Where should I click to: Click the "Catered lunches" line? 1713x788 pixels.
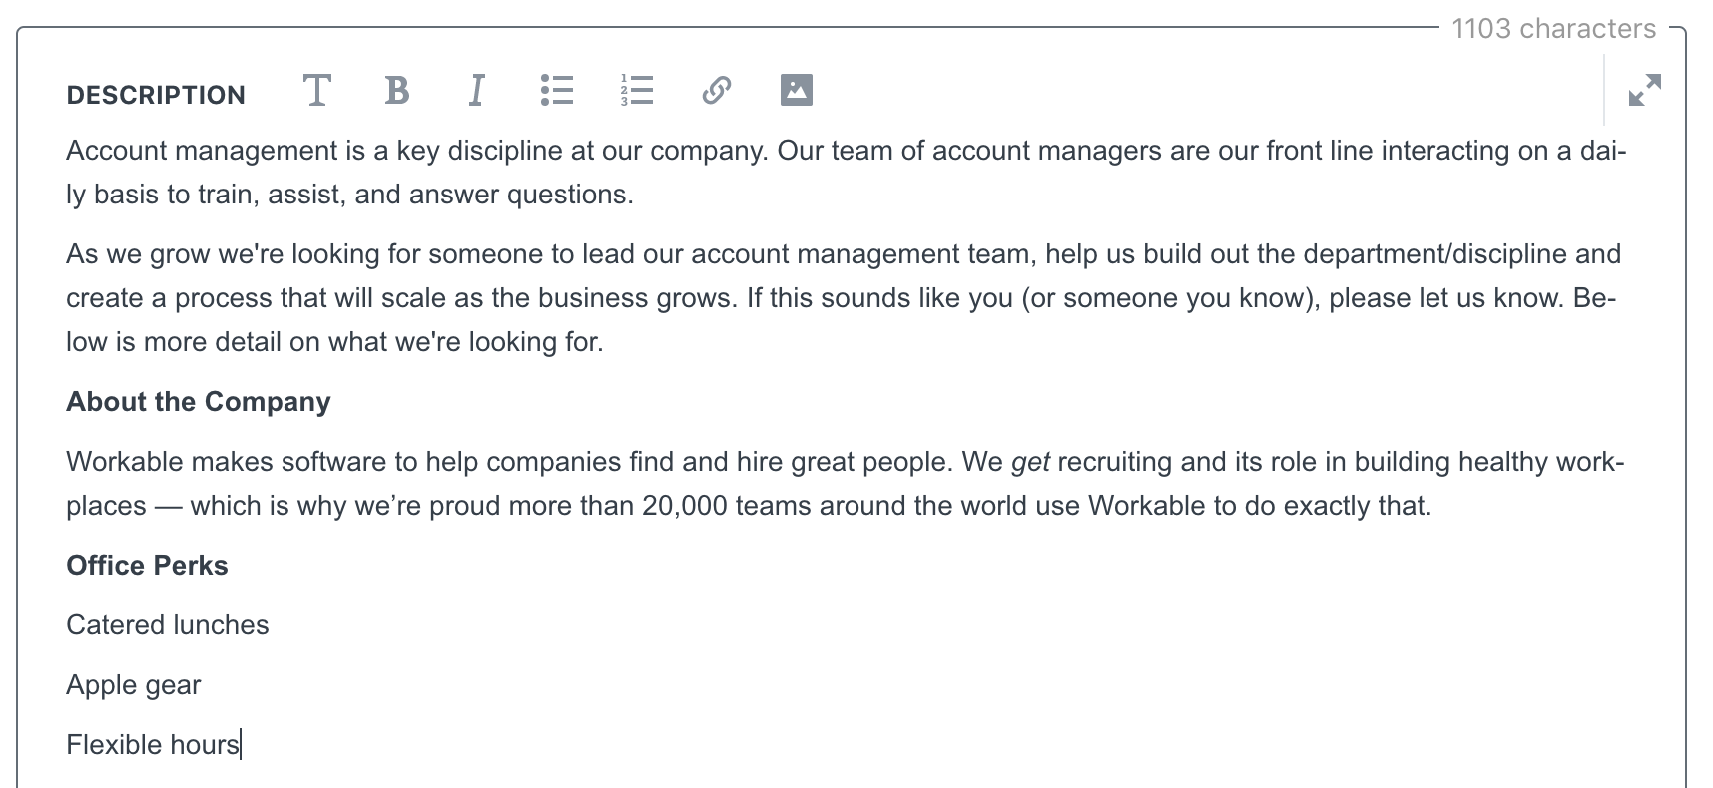click(x=168, y=625)
